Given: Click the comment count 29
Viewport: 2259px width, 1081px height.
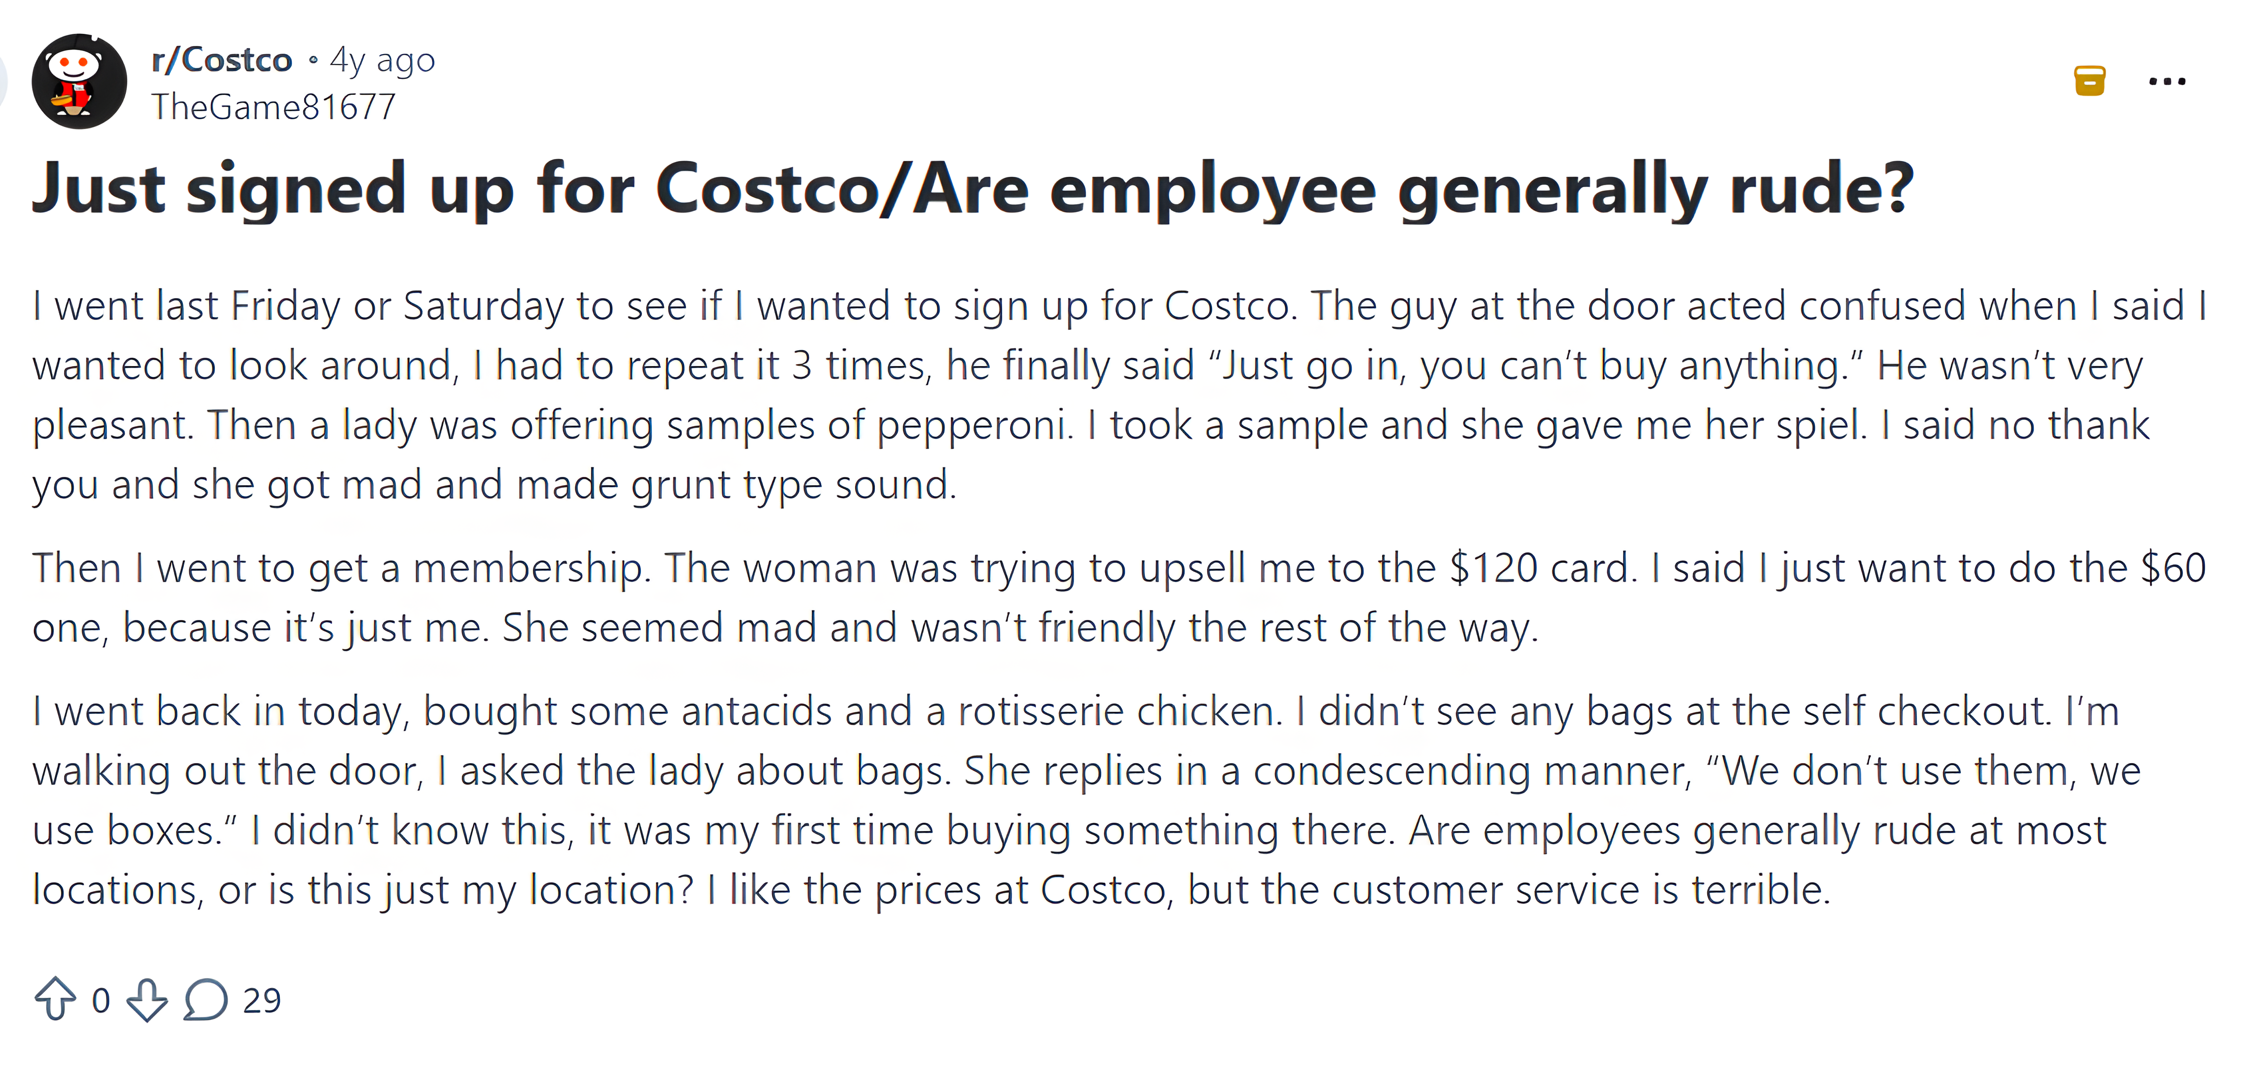Looking at the screenshot, I should pos(261,1000).
